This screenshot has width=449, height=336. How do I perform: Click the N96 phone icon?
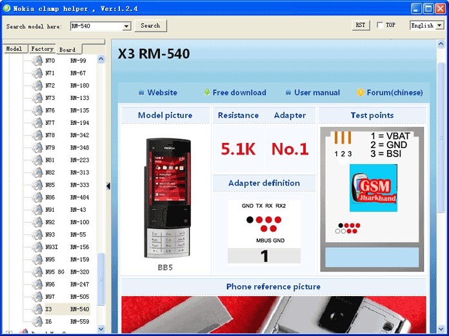pyautogui.click(x=37, y=285)
